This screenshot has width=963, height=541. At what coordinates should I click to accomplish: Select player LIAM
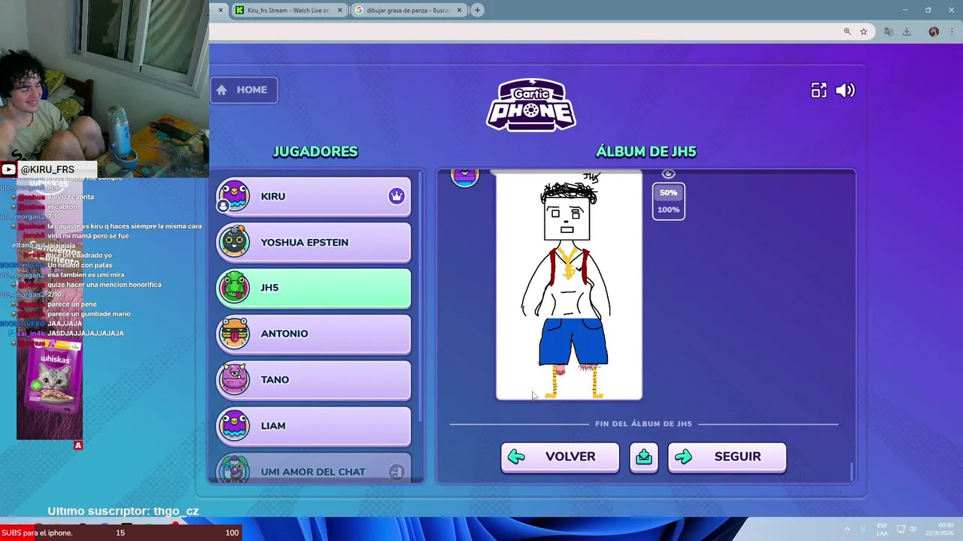click(314, 425)
